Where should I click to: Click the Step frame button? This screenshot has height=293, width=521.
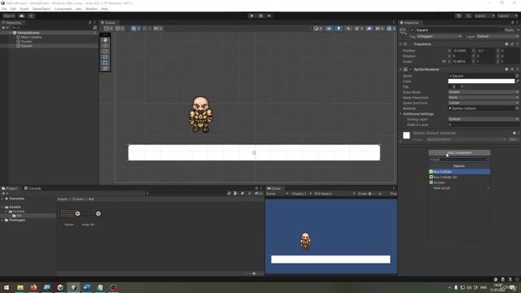pyautogui.click(x=269, y=15)
